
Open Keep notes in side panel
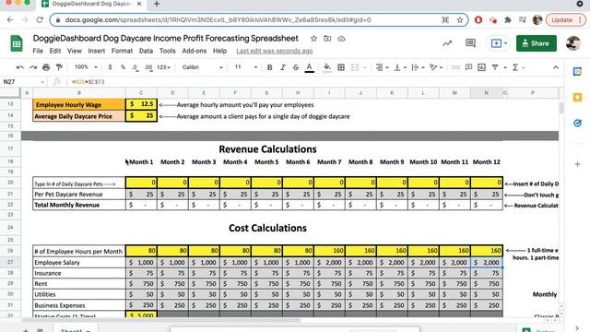(578, 98)
